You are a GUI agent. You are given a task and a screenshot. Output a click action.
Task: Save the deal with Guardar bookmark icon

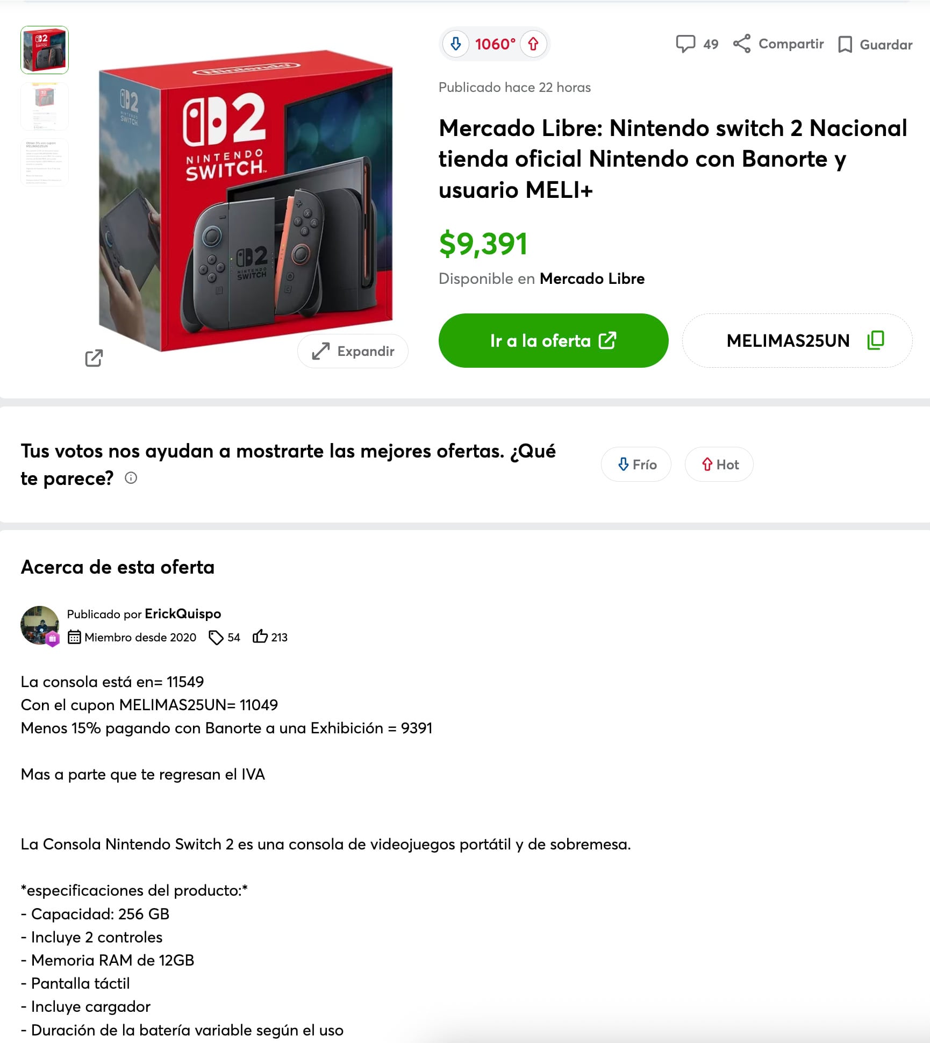coord(845,45)
